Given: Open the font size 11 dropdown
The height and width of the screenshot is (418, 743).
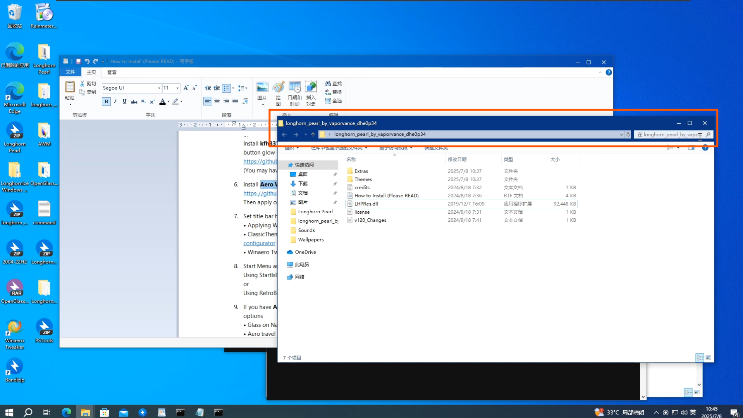Looking at the screenshot, I should pyautogui.click(x=177, y=88).
